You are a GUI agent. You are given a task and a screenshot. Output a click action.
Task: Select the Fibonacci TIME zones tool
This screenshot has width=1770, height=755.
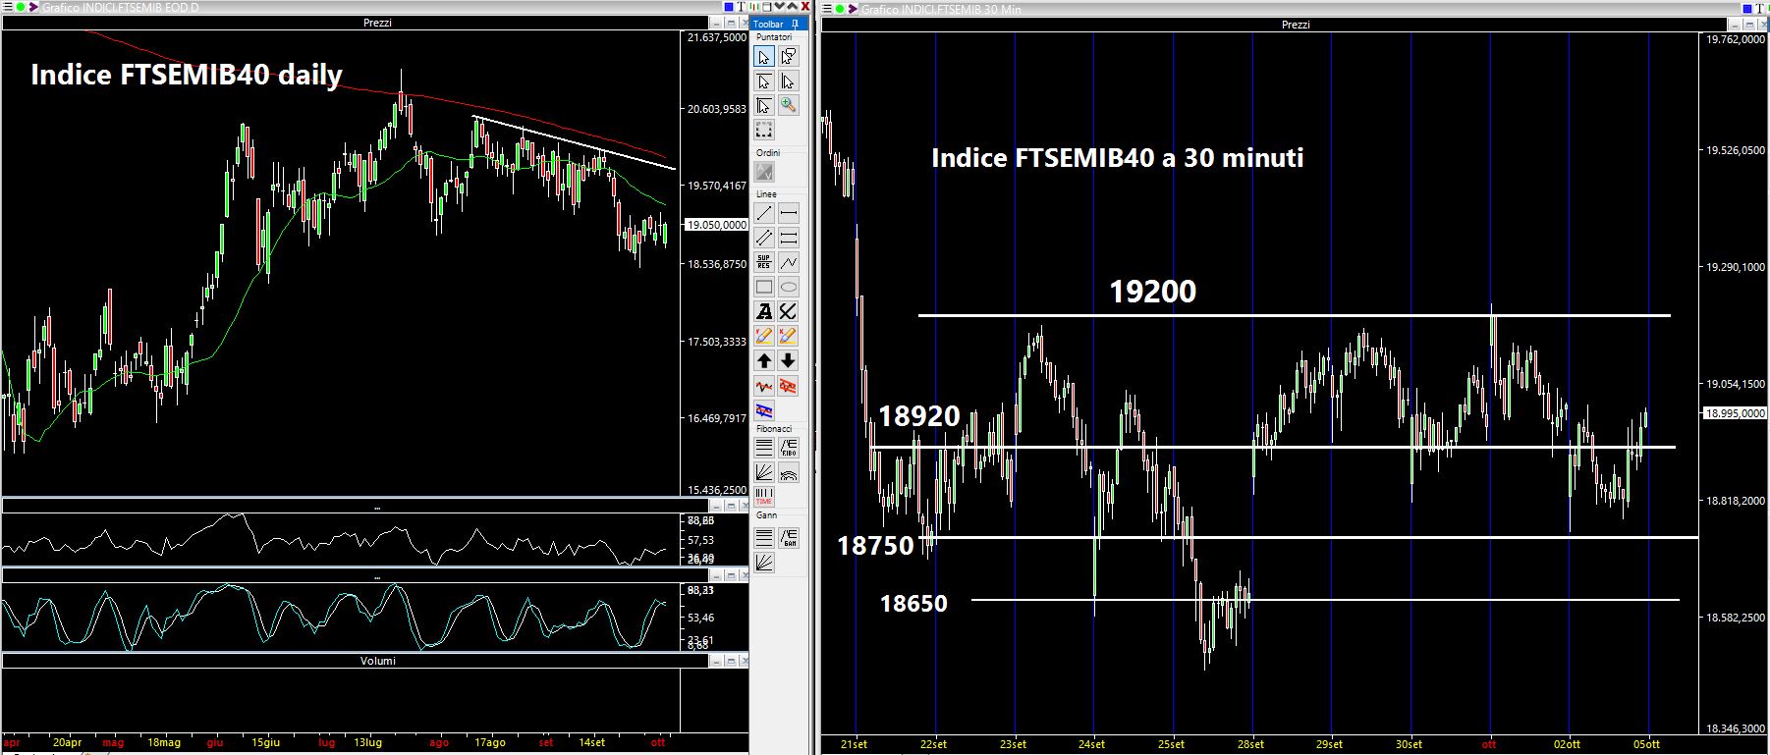[x=764, y=497]
